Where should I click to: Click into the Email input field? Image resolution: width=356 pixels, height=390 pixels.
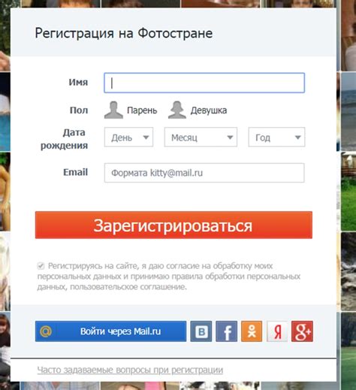click(x=204, y=173)
